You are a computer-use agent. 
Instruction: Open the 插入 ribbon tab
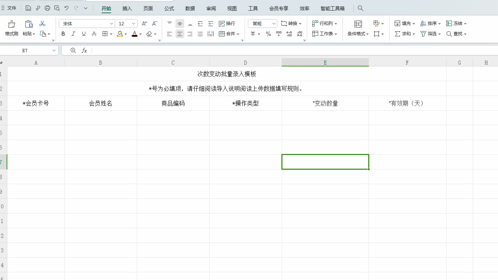pos(127,8)
